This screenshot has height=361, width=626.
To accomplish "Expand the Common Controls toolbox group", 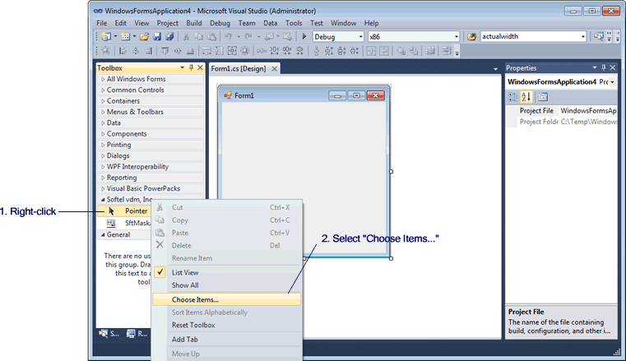I will [135, 90].
